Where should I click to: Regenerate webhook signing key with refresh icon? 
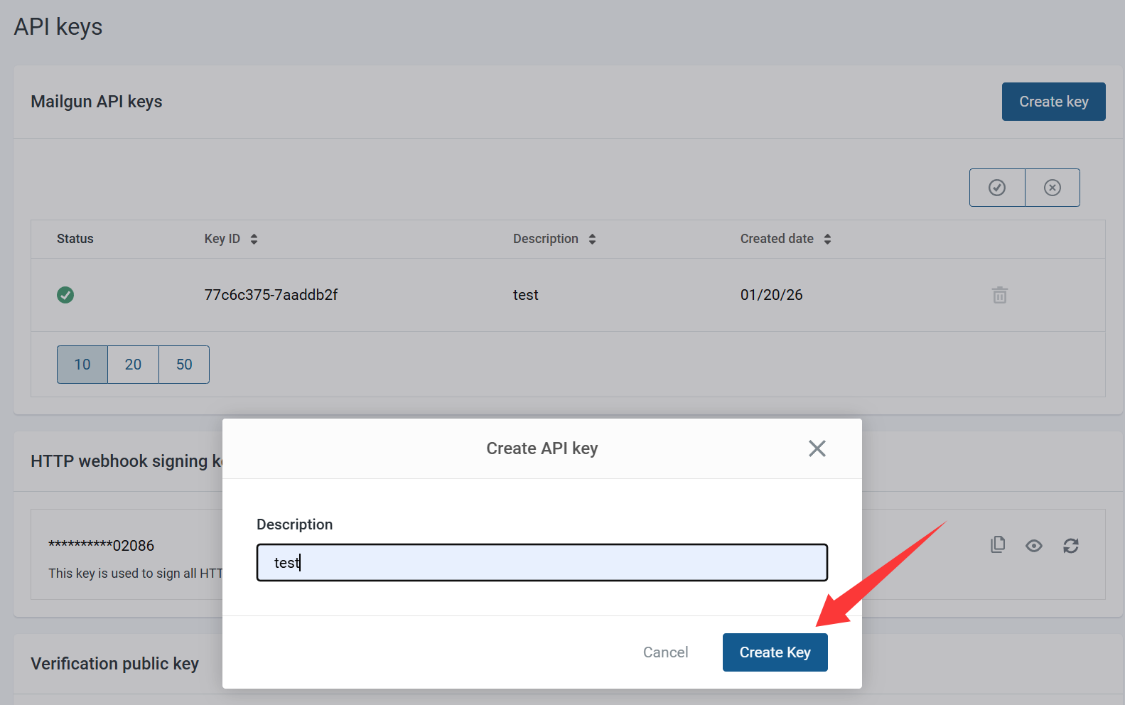click(x=1071, y=546)
